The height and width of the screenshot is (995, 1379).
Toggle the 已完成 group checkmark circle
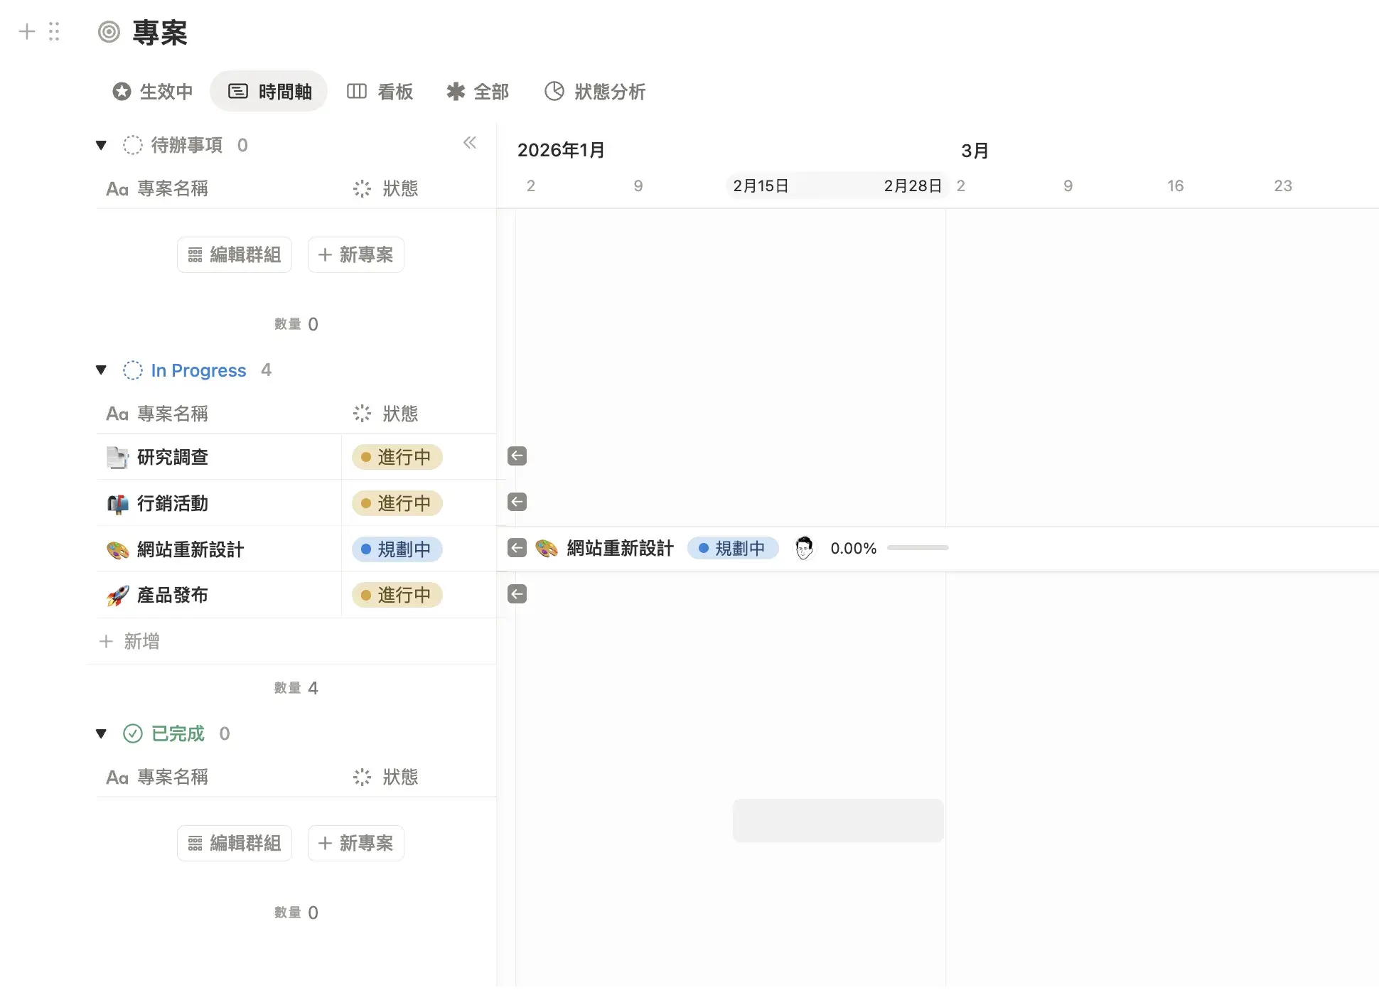pos(132,733)
